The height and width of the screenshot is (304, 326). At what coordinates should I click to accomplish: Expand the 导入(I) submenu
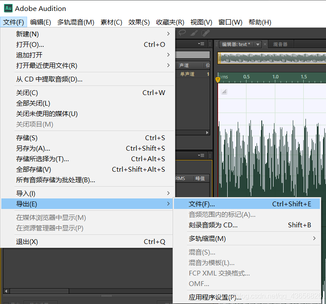87,194
